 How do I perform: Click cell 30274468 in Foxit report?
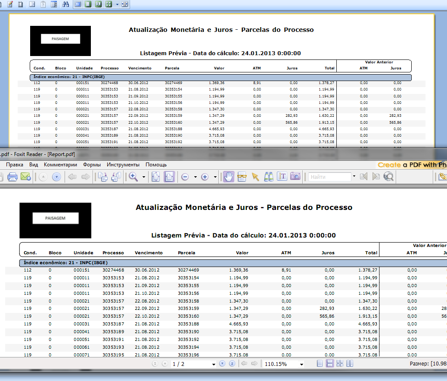[x=113, y=270]
